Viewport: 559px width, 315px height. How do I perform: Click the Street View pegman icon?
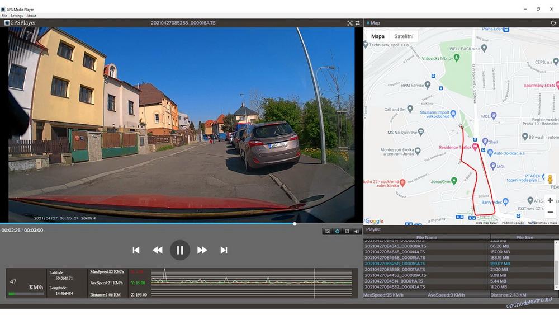550,179
